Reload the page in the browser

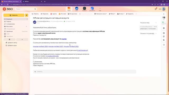[8, 5]
